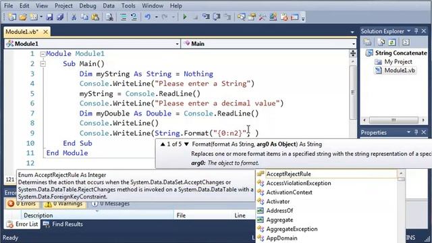
Task: Open the Window menu
Action: 153,5
